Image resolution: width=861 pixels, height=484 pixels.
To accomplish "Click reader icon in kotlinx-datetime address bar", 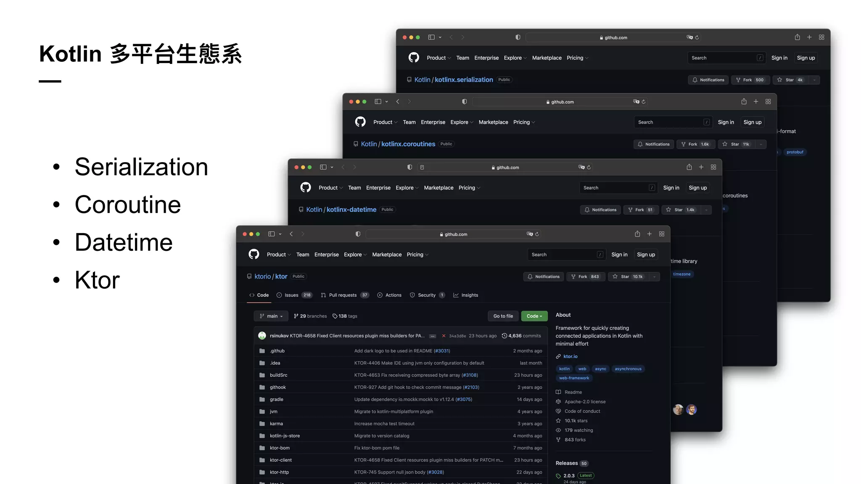I will click(422, 167).
